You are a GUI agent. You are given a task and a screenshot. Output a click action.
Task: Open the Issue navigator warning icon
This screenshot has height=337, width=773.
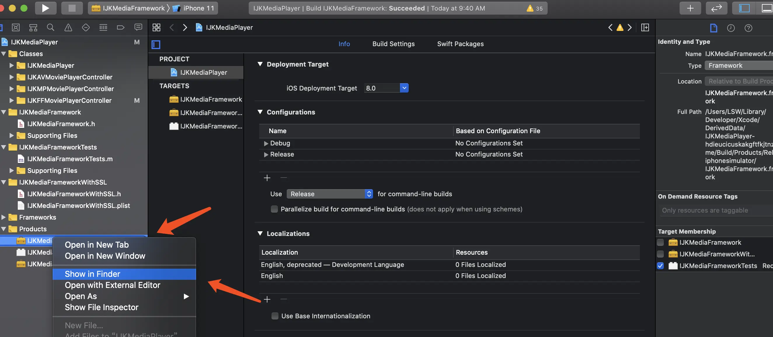coord(68,28)
